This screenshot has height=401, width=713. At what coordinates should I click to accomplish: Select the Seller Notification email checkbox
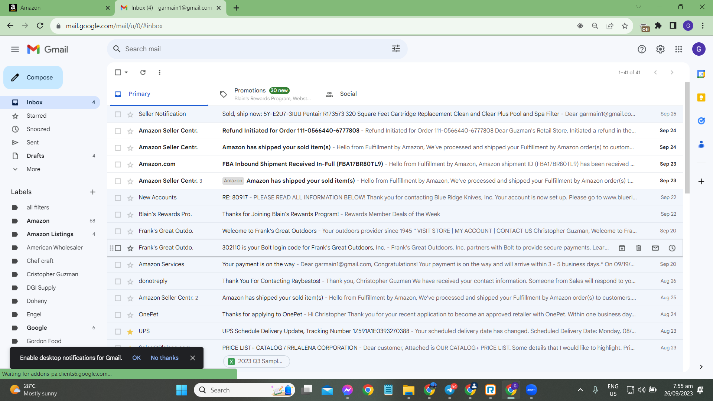click(118, 114)
